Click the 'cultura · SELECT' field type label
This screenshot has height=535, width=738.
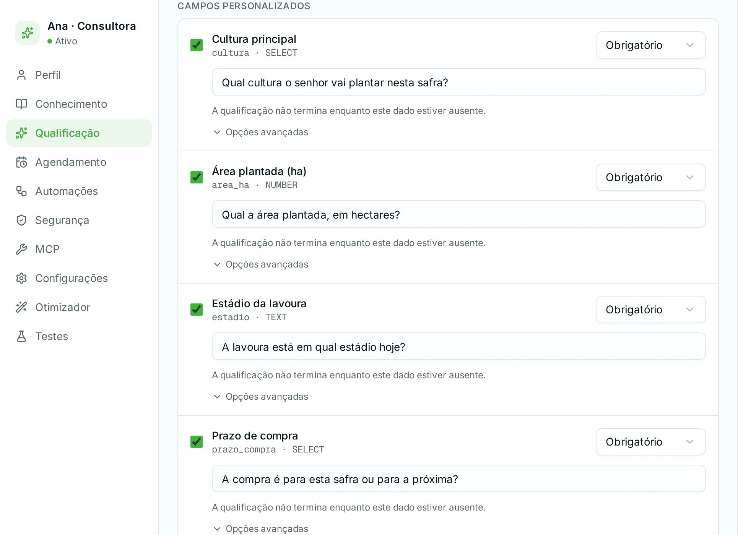coord(255,53)
